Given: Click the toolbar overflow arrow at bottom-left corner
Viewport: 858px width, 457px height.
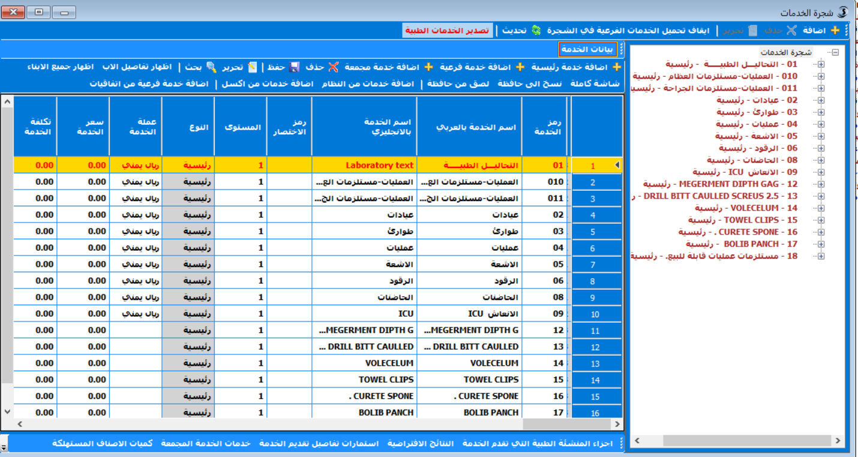Looking at the screenshot, I should (x=4, y=447).
